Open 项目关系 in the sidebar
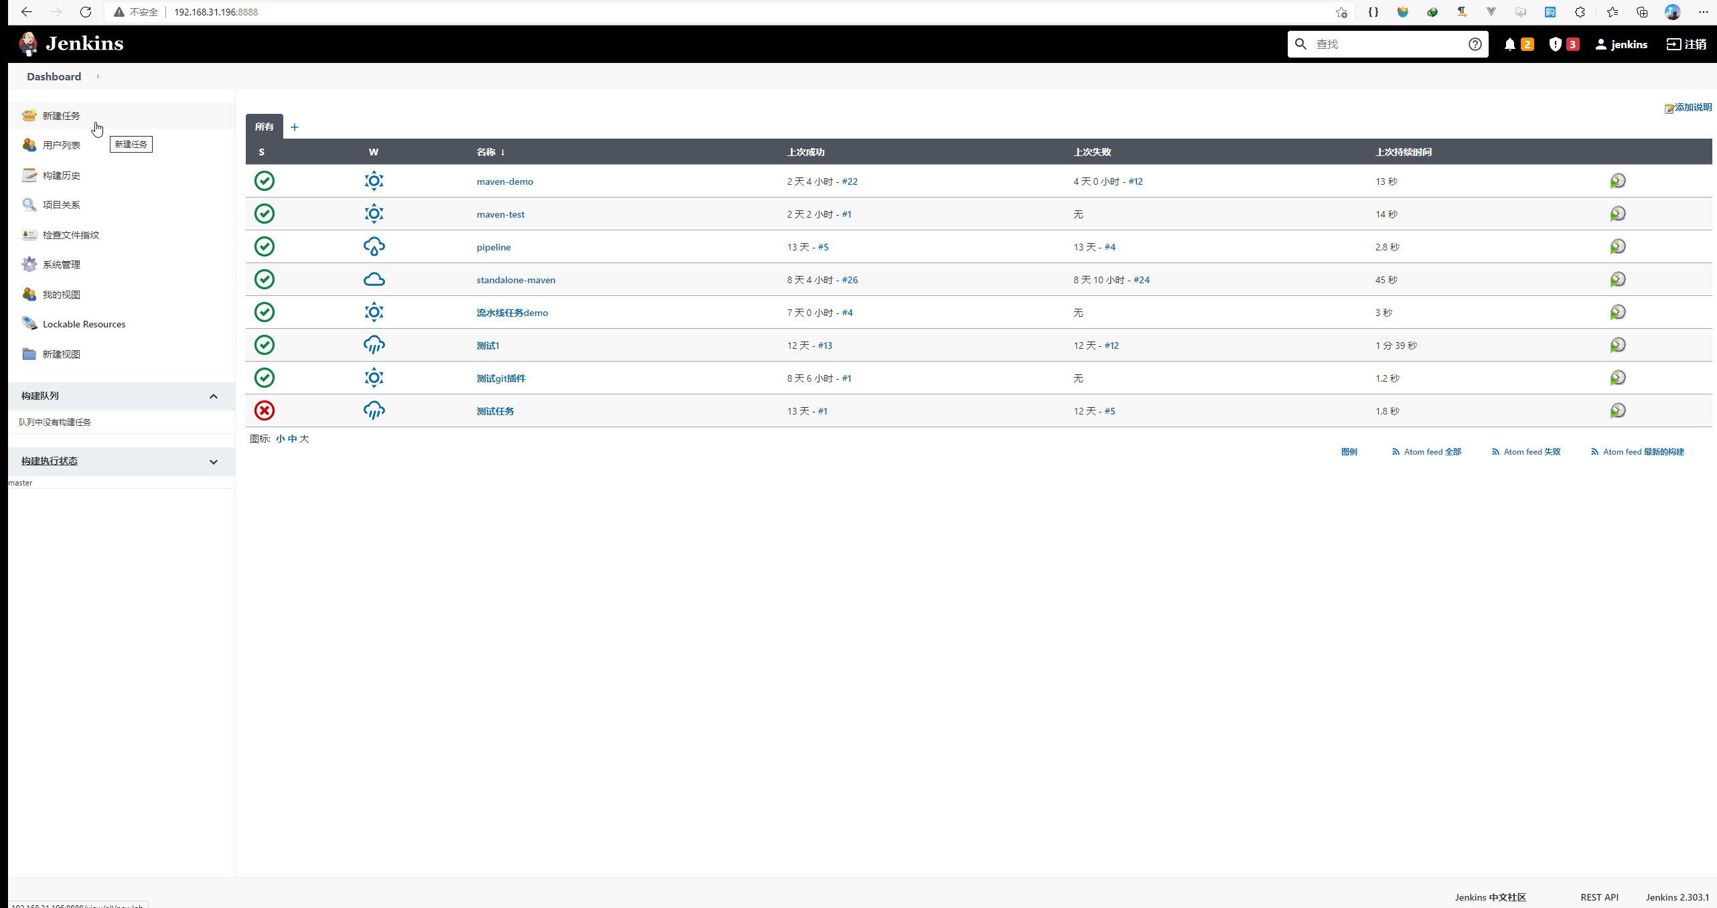 61,205
